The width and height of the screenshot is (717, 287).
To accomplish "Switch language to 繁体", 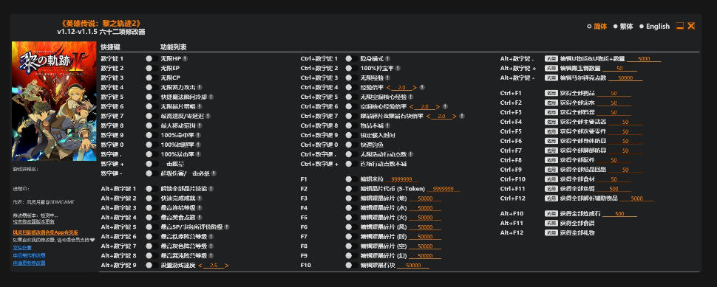I will pos(623,27).
